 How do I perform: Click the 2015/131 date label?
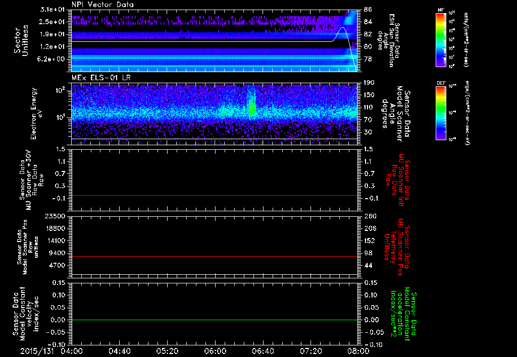36,351
